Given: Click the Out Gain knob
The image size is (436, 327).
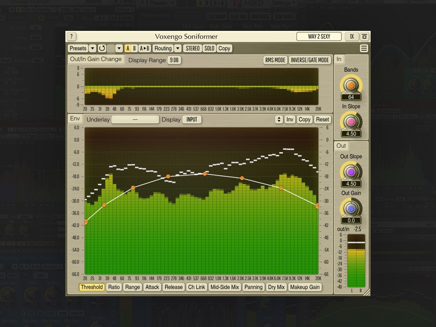Looking at the screenshot, I should pyautogui.click(x=351, y=208).
